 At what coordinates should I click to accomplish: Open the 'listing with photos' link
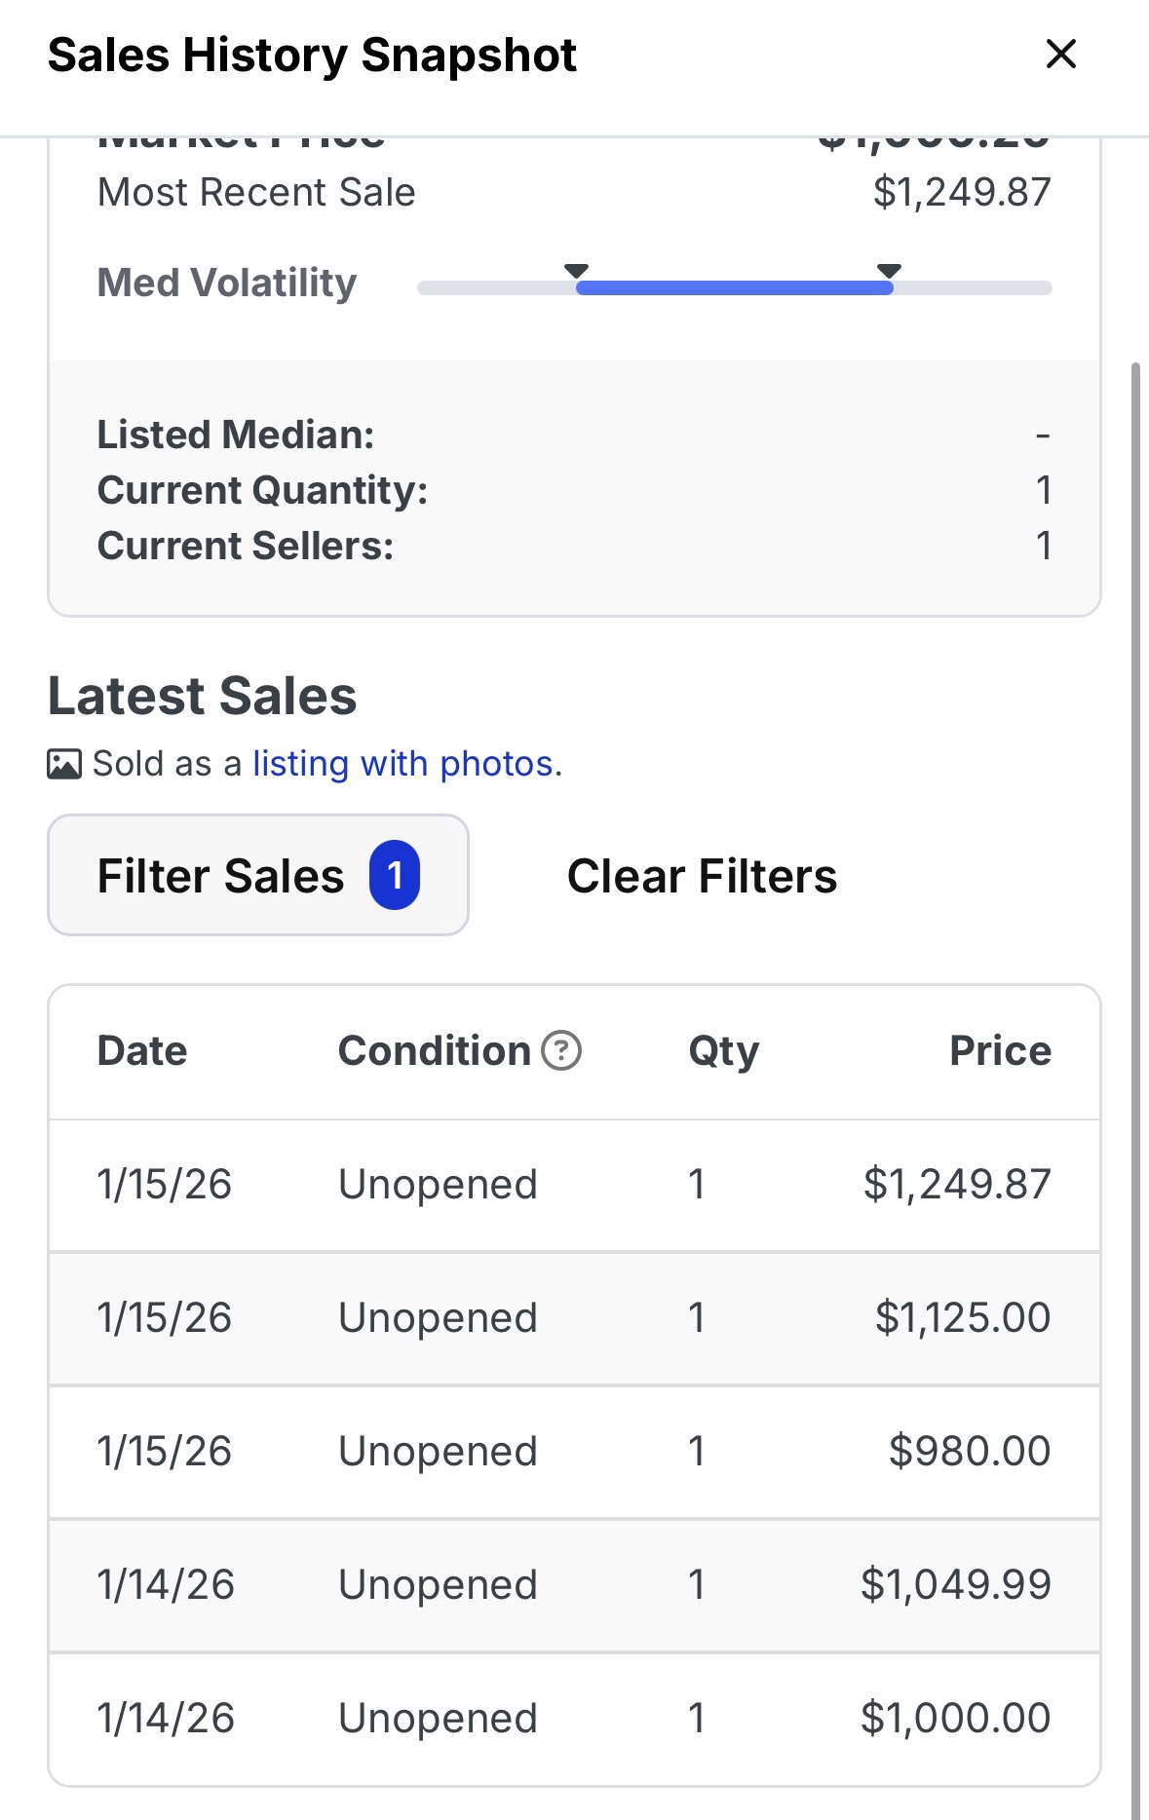point(402,764)
